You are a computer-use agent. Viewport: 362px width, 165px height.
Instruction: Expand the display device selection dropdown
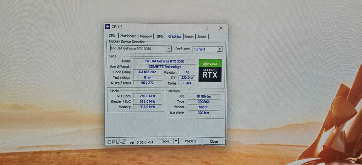tap(169, 49)
